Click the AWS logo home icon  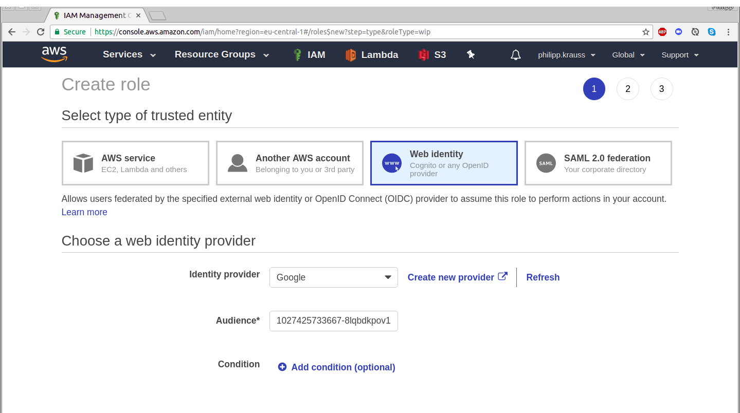tap(55, 54)
